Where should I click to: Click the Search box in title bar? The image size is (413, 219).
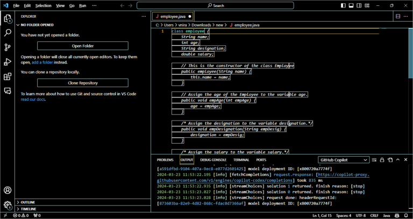tap(215, 5)
